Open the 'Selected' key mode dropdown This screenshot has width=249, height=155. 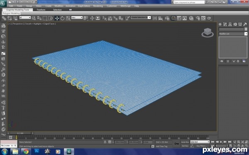click(200, 142)
